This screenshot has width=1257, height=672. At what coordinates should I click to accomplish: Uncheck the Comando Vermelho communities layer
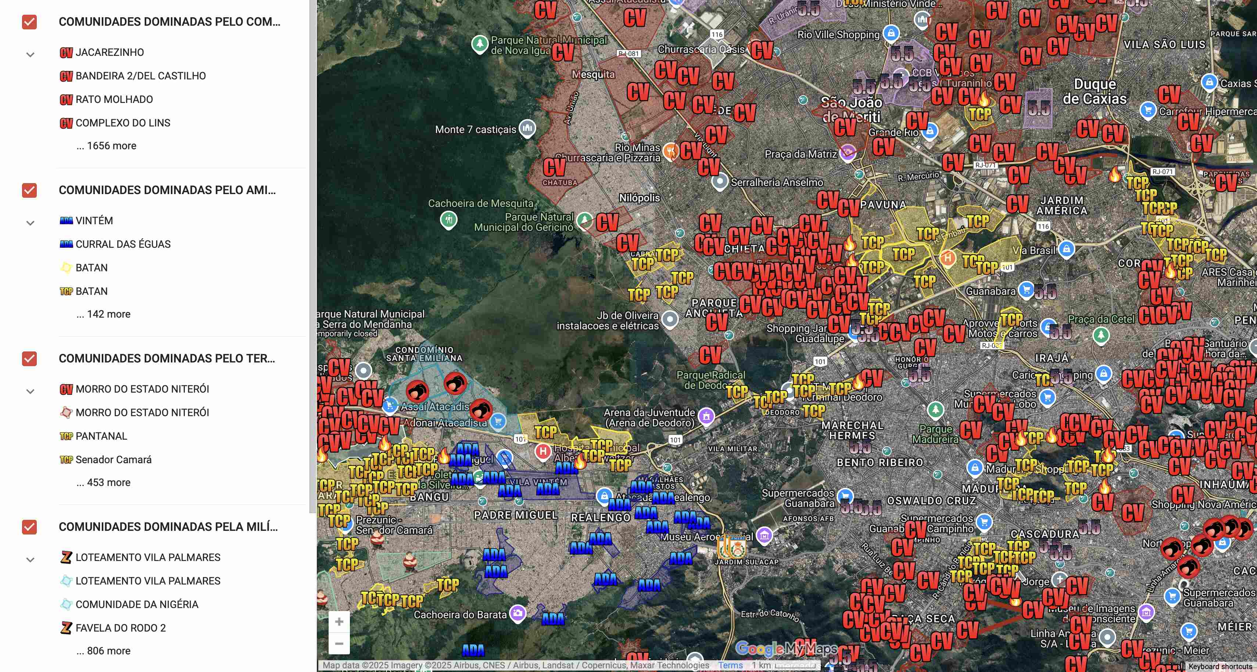pyautogui.click(x=29, y=22)
